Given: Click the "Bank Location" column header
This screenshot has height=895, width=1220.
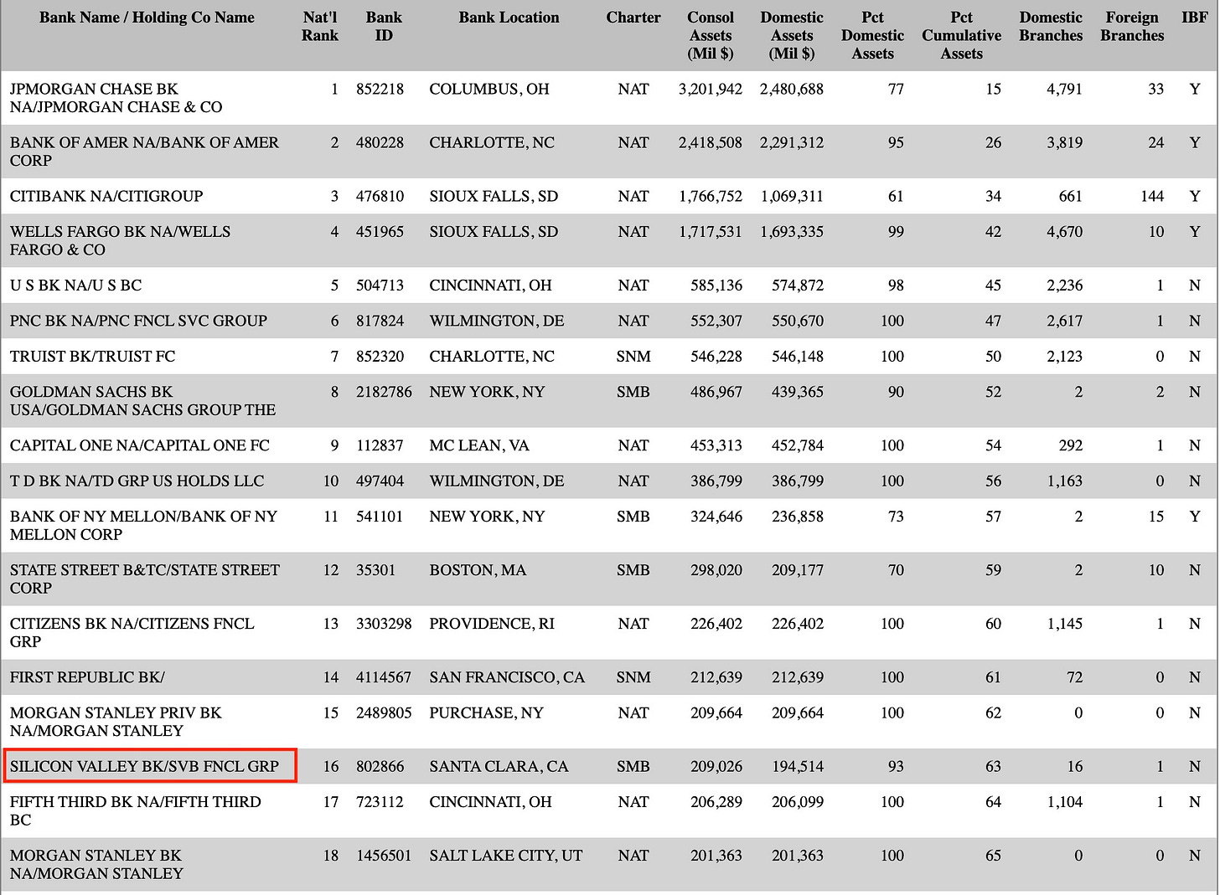Looking at the screenshot, I should [x=509, y=18].
